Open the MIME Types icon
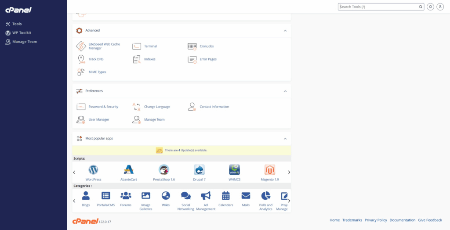The width and height of the screenshot is (450, 230). tap(81, 72)
